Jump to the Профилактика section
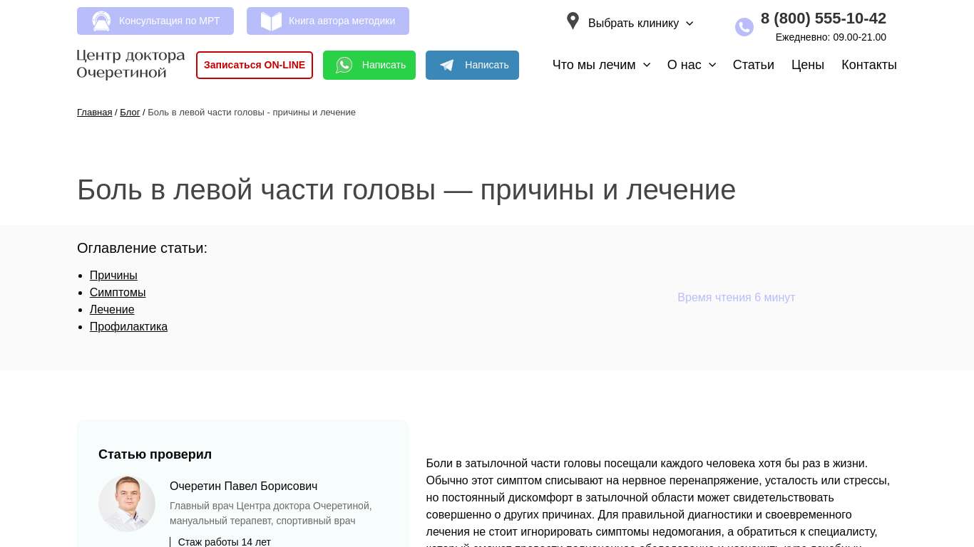This screenshot has height=547, width=974. pos(128,327)
